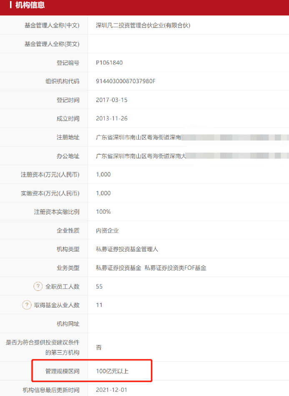Click the 管理规模区间 label

click(x=62, y=371)
